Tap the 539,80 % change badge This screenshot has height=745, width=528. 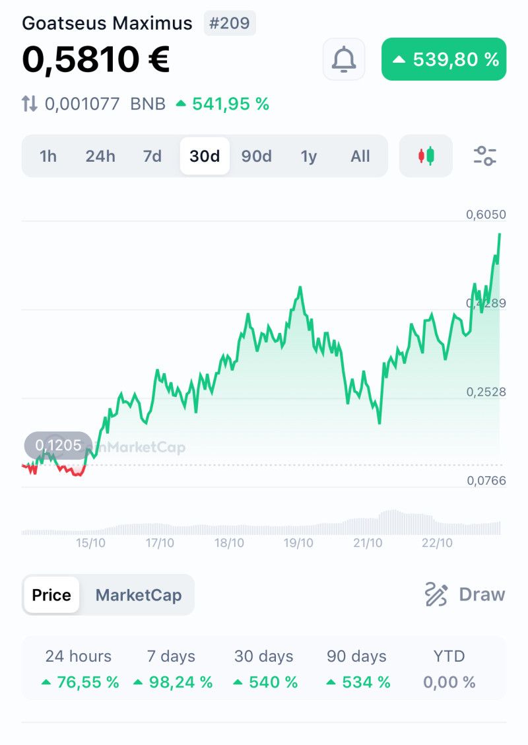[444, 59]
